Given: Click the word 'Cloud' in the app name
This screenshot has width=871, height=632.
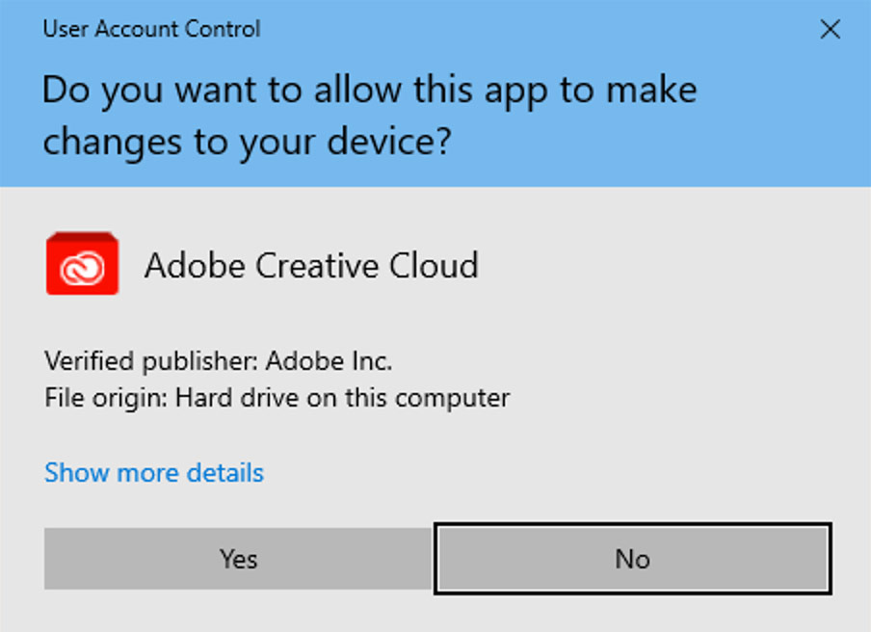Looking at the screenshot, I should [x=434, y=265].
